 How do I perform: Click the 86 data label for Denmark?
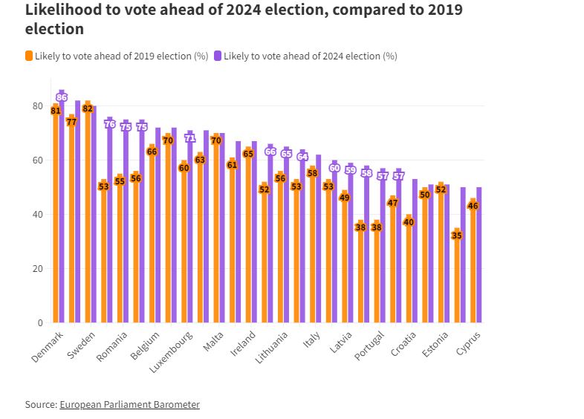pyautogui.click(x=62, y=97)
